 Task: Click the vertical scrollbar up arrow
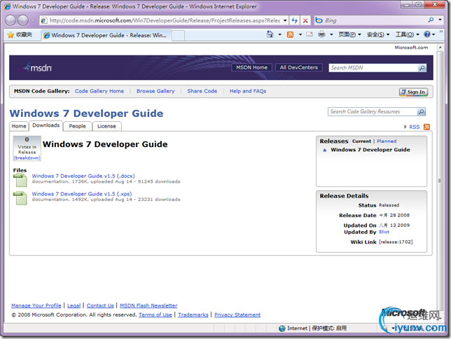440,47
